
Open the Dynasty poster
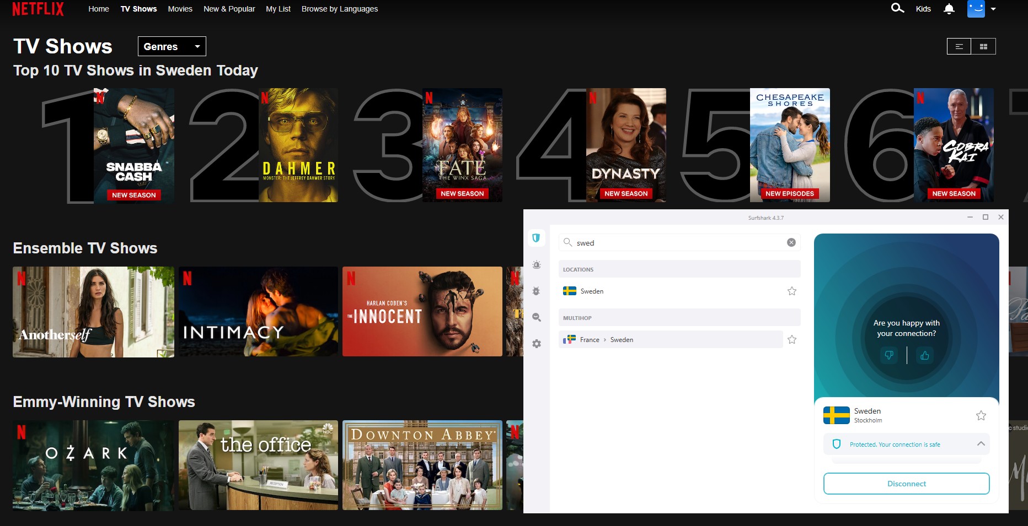[626, 145]
